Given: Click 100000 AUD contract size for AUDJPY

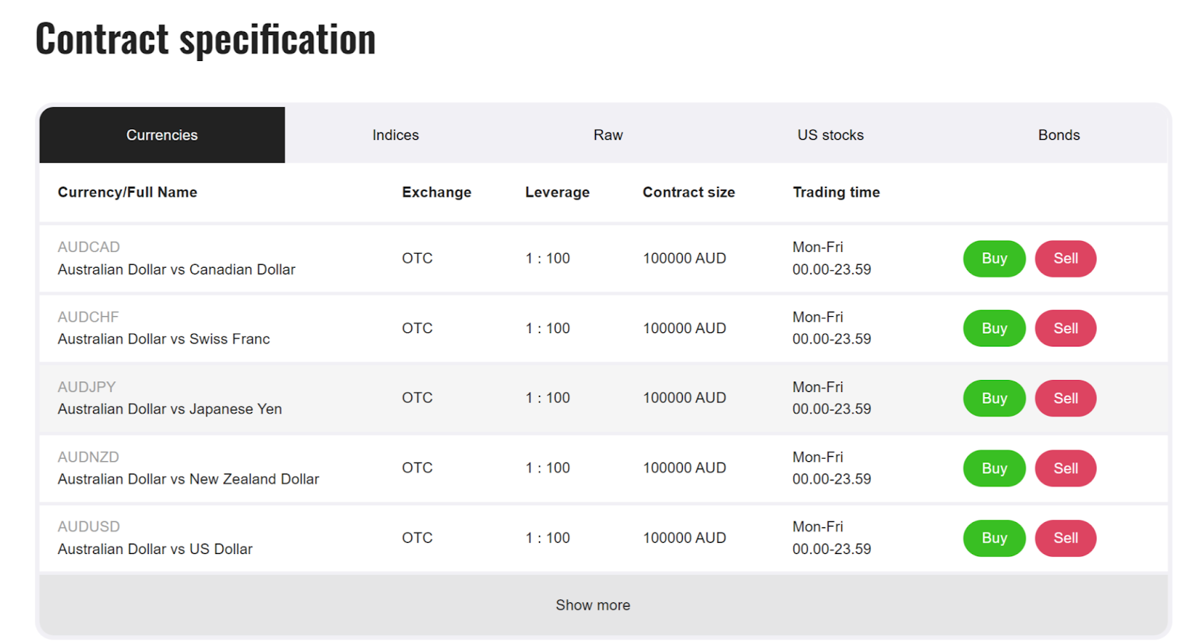Looking at the screenshot, I should (x=684, y=398).
